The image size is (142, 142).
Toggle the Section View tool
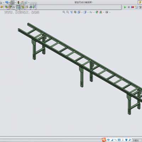tap(75, 12)
